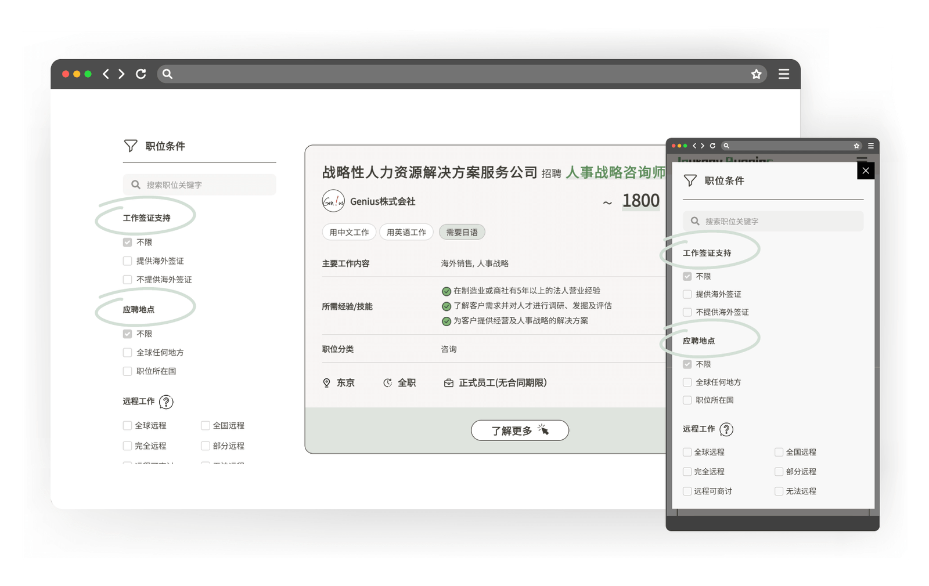This screenshot has height=586, width=929.
Task: Check 全球远程 in large window
Action: (127, 425)
